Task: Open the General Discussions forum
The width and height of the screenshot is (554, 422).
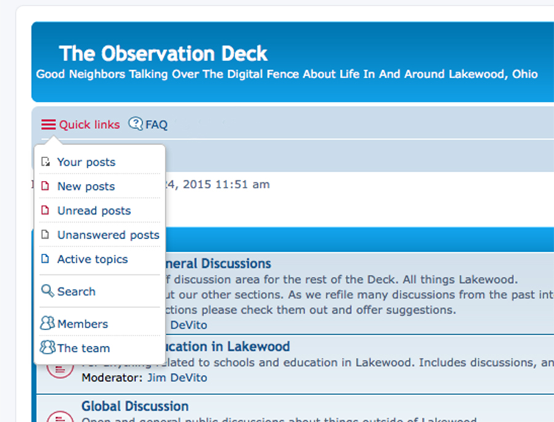Action: pyautogui.click(x=218, y=264)
